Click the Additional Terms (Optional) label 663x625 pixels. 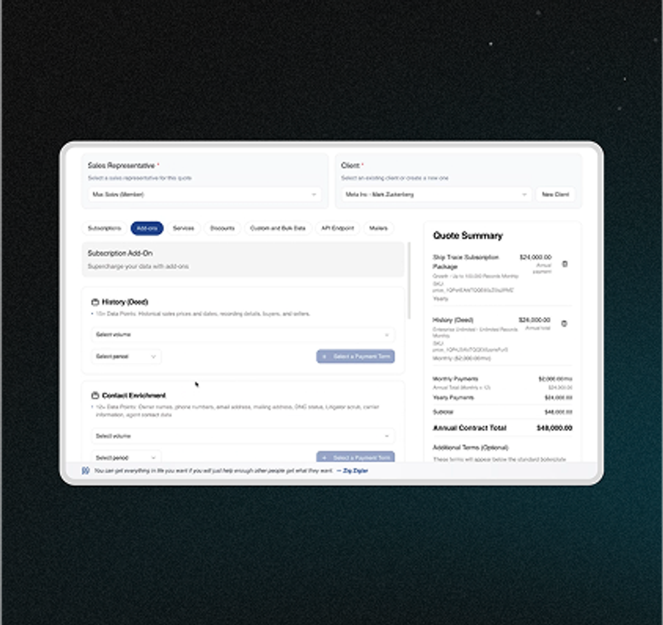click(x=470, y=448)
